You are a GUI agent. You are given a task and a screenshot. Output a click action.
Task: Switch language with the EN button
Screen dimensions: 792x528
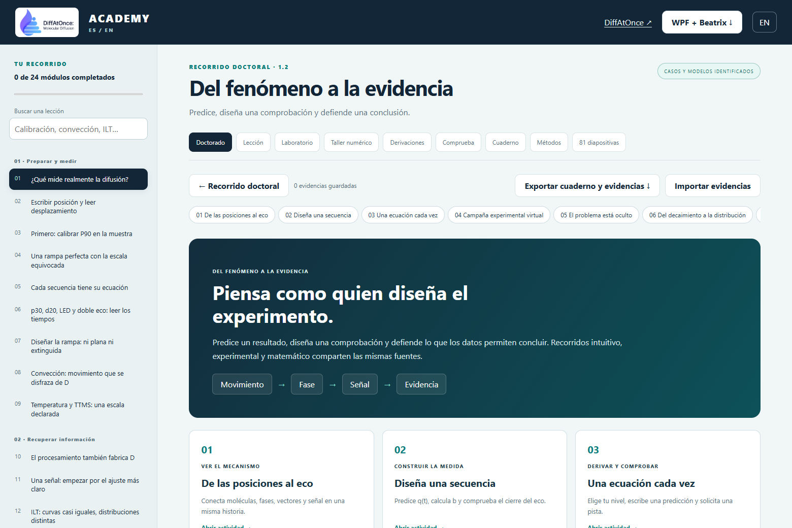point(764,22)
